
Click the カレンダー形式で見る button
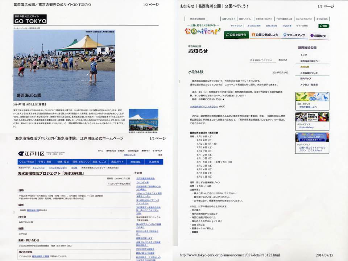pos(119,183)
